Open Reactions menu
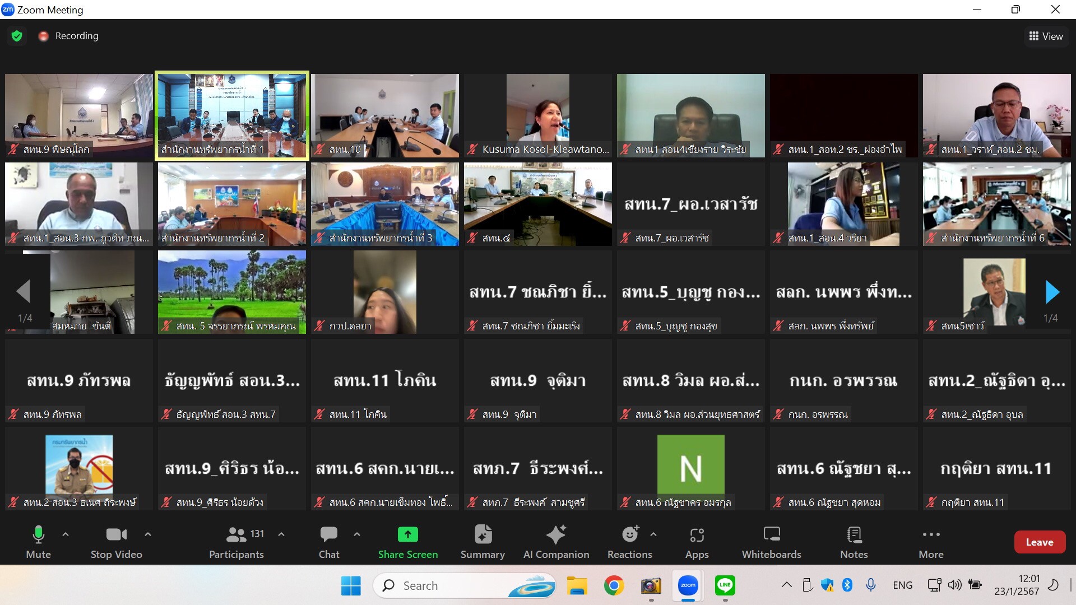The height and width of the screenshot is (605, 1076). tap(630, 542)
